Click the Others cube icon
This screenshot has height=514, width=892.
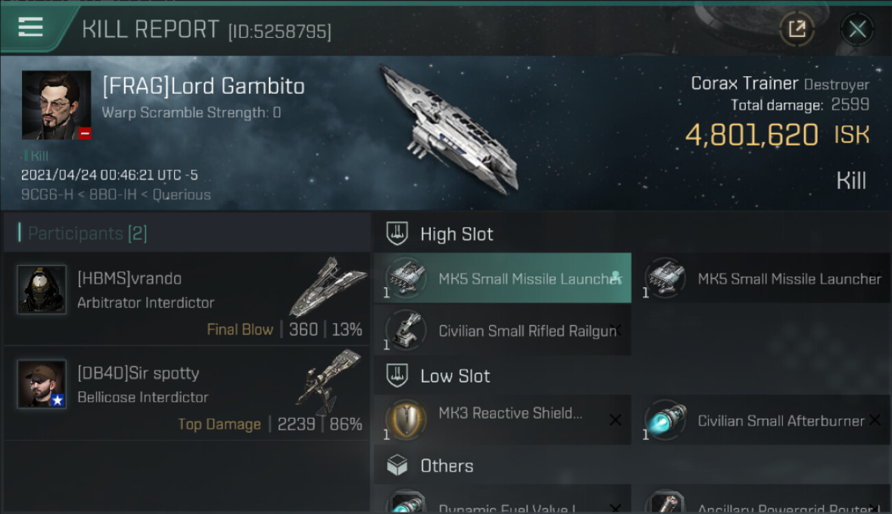[397, 466]
